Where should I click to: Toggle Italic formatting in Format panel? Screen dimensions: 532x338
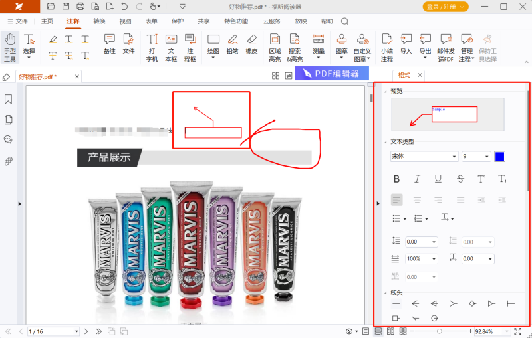[418, 179]
